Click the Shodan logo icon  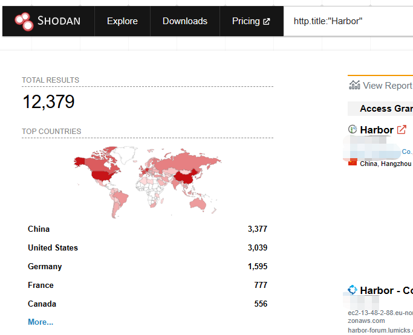point(24,21)
